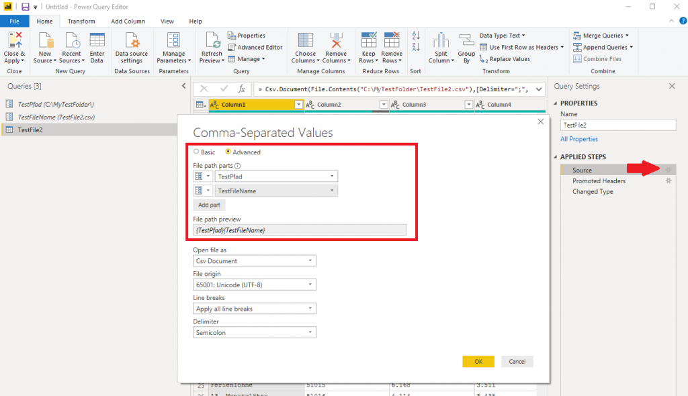Open the Column1 filter dropdown
Image resolution: width=688 pixels, height=396 pixels.
(x=298, y=105)
